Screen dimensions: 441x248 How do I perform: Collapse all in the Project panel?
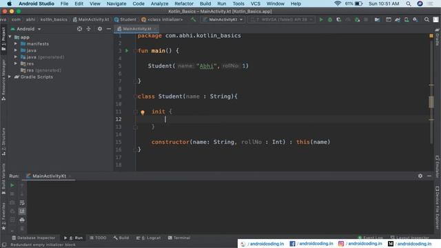point(89,29)
